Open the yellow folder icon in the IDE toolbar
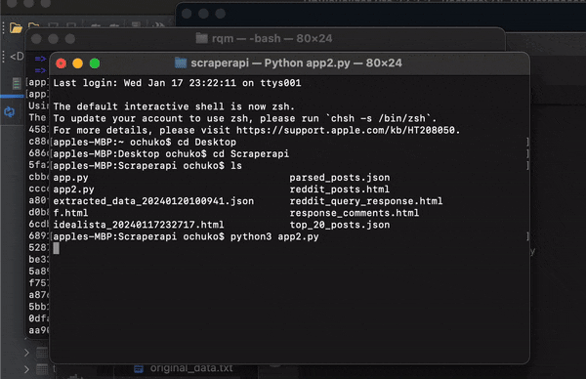The height and width of the screenshot is (379, 586). pyautogui.click(x=16, y=28)
